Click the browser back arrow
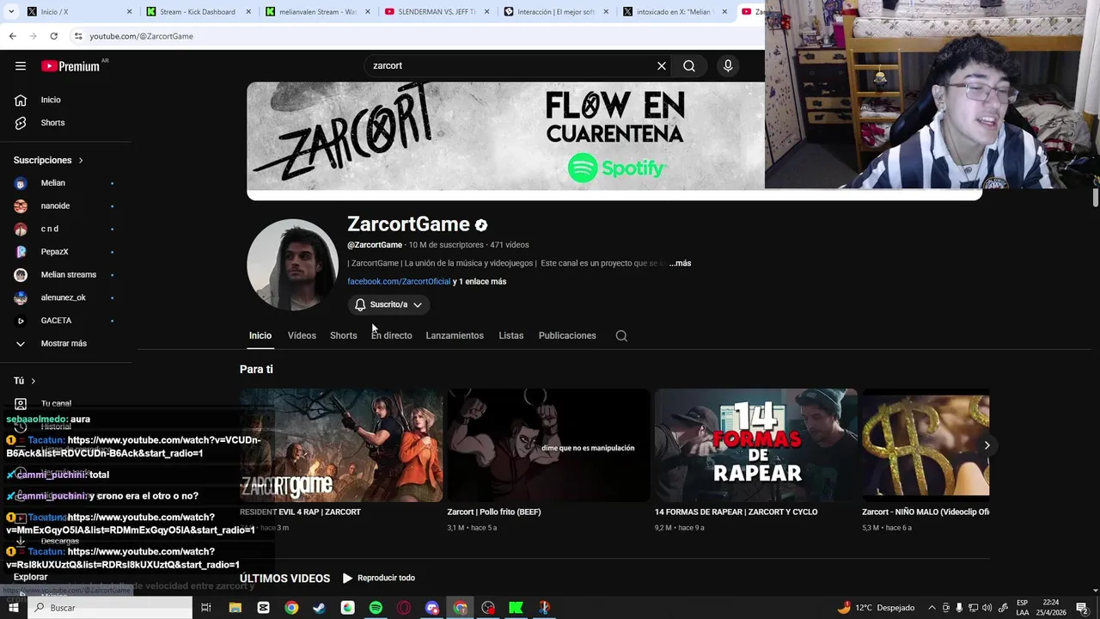This screenshot has width=1100, height=619. [12, 36]
